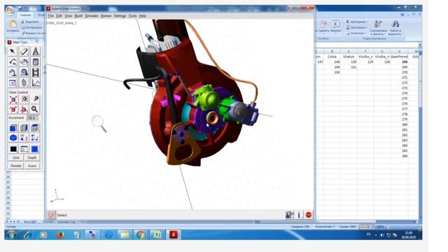Open Excel's Fill dropdown
Viewport: 448px width, 252px height.
[x=356, y=27]
